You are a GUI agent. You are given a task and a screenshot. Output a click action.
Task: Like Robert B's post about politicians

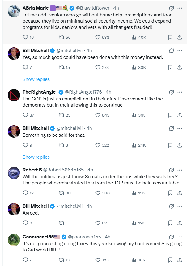(98, 193)
